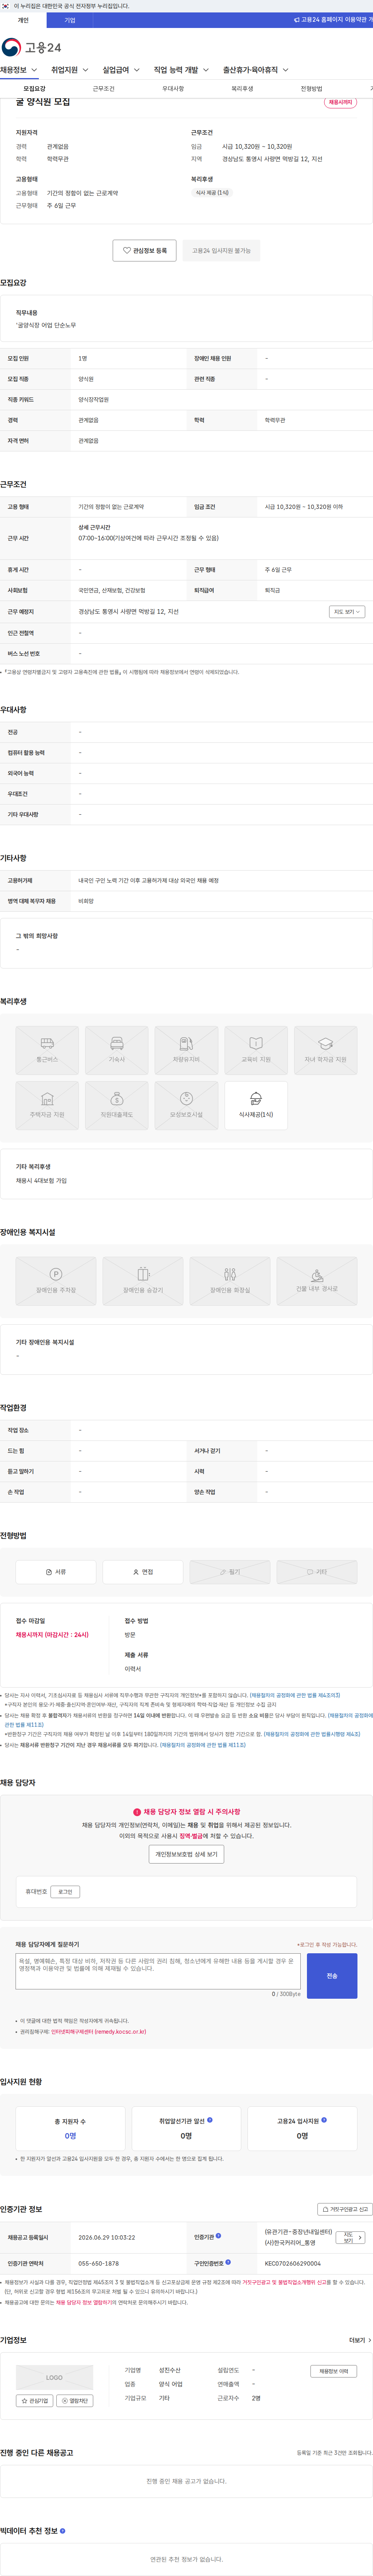
Task: Click the 기타 screening method icon
Action: pyautogui.click(x=317, y=1572)
